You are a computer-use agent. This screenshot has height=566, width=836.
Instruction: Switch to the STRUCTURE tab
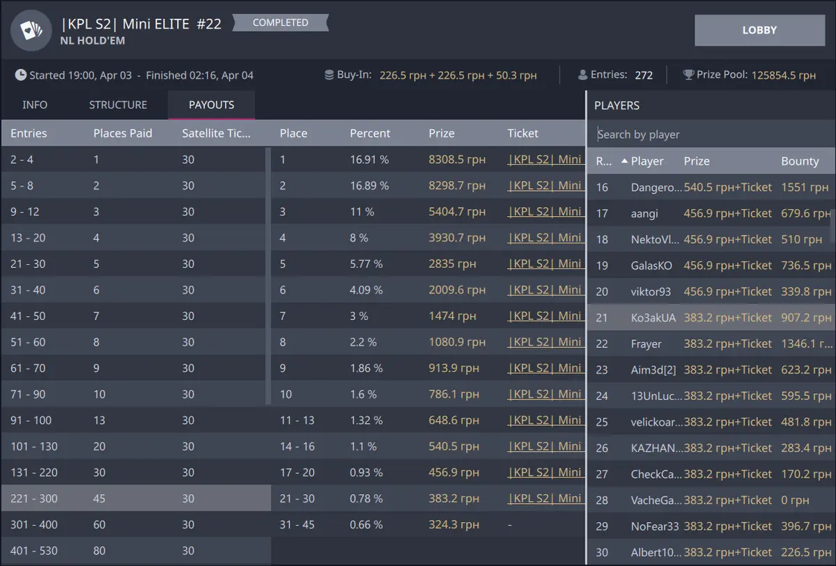point(118,105)
